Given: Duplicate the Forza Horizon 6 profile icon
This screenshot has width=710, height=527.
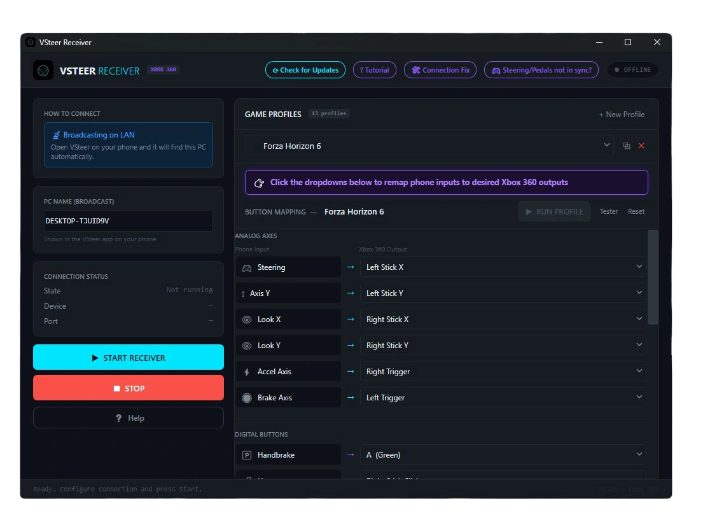Looking at the screenshot, I should click(627, 146).
